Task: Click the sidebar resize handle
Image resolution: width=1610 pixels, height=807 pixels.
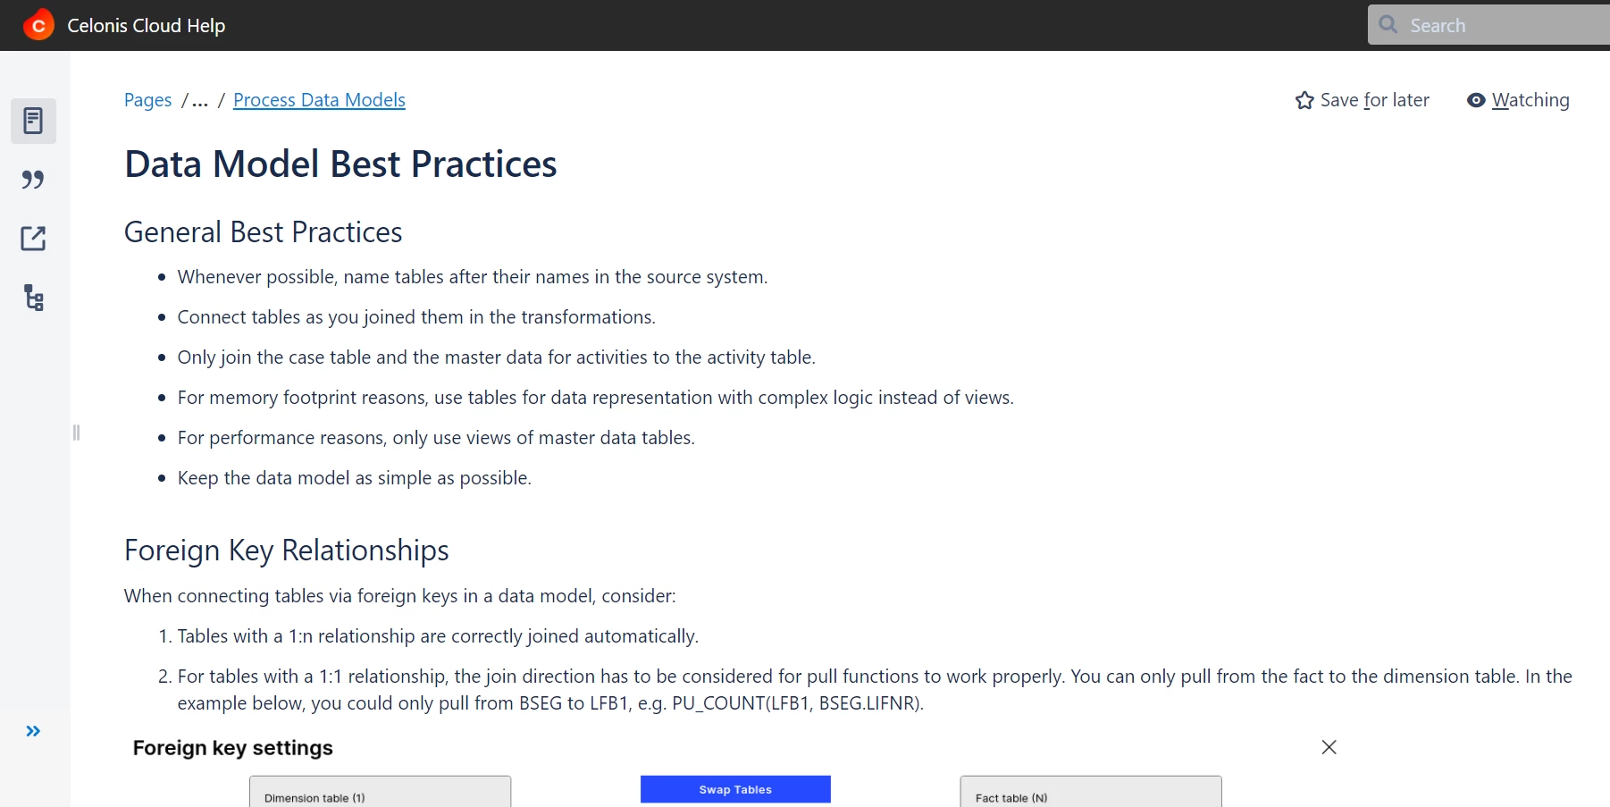Action: click(x=76, y=433)
